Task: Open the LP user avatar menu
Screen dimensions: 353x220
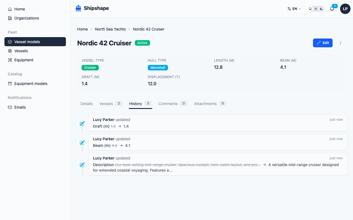Action: 345,9
